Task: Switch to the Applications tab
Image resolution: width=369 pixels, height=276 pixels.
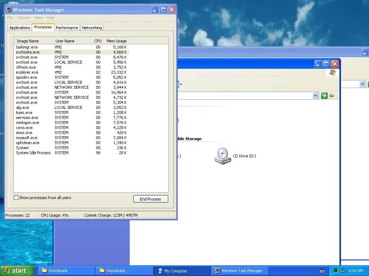Action: point(20,28)
